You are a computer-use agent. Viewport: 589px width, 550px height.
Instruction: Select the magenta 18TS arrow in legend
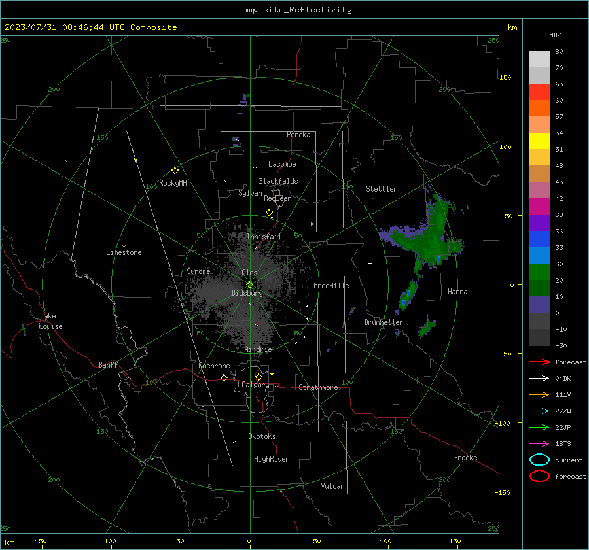[539, 444]
